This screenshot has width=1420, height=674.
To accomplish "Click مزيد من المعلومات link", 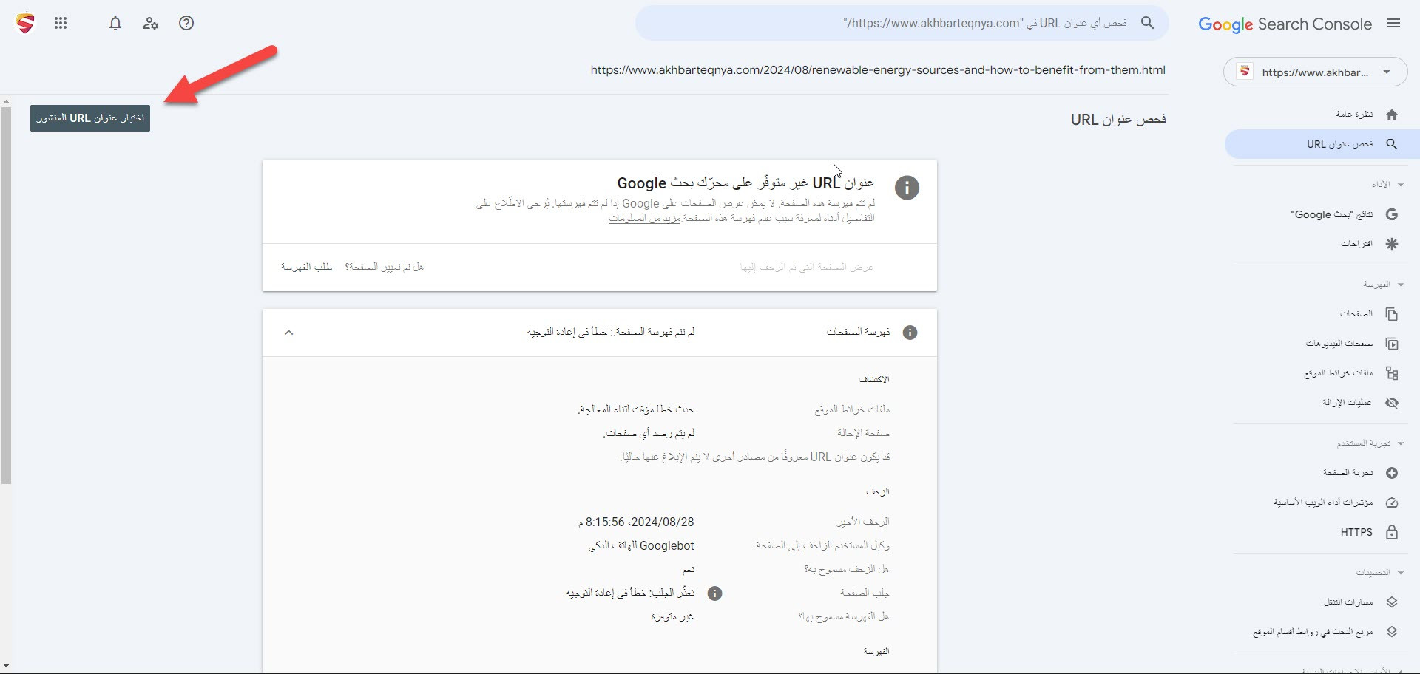I will click(x=644, y=218).
